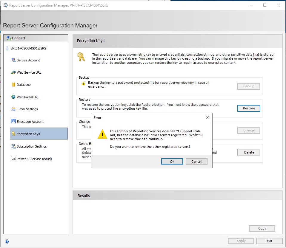Click the warning icon in Backup section
The width and height of the screenshot is (286, 248).
[83, 83]
